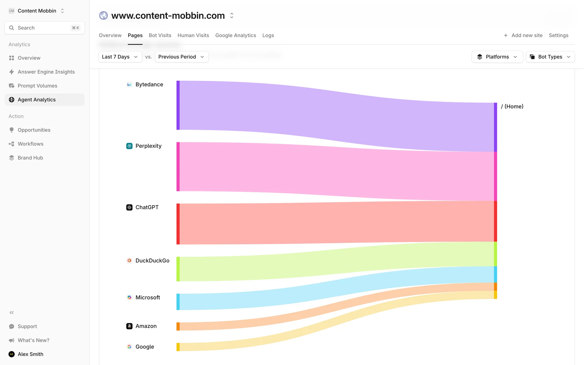Expand the Platforms filter dropdown
This screenshot has height=365, width=584.
(x=497, y=57)
